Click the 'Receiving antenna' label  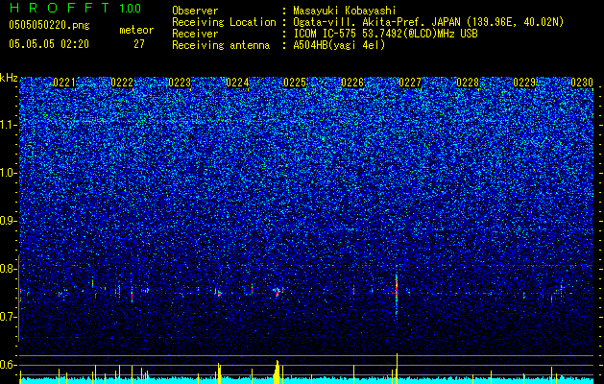click(221, 45)
